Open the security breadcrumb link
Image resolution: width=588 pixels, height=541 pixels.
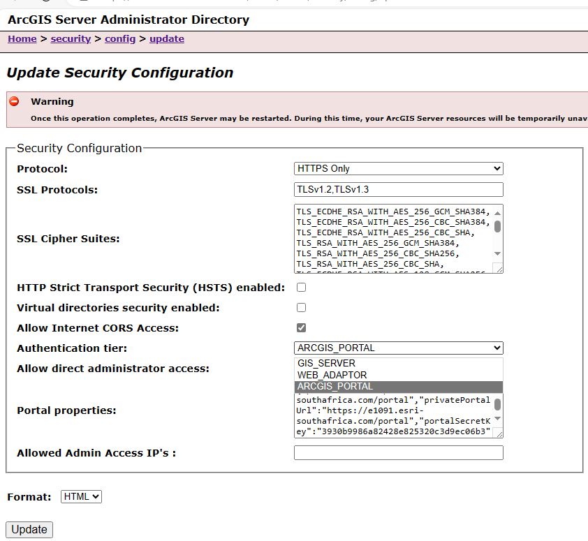tap(71, 38)
